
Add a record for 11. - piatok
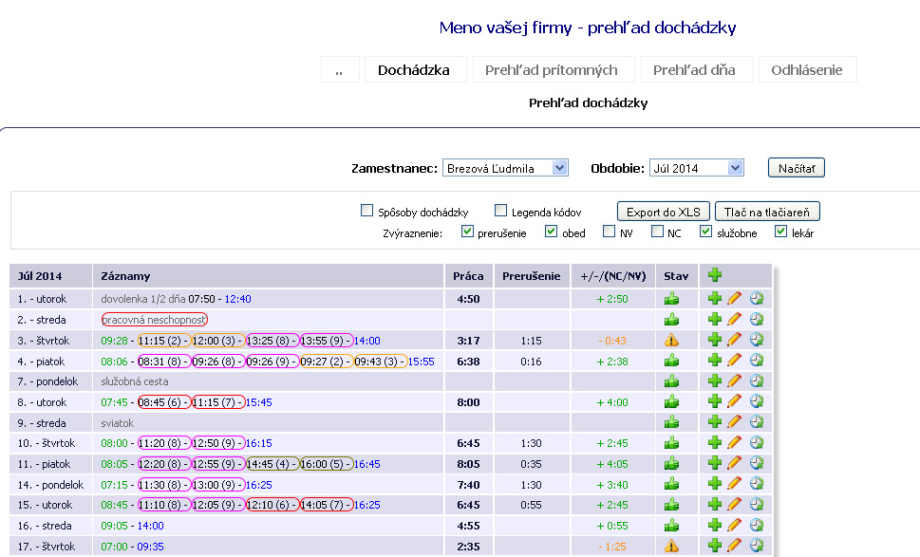pyautogui.click(x=715, y=463)
